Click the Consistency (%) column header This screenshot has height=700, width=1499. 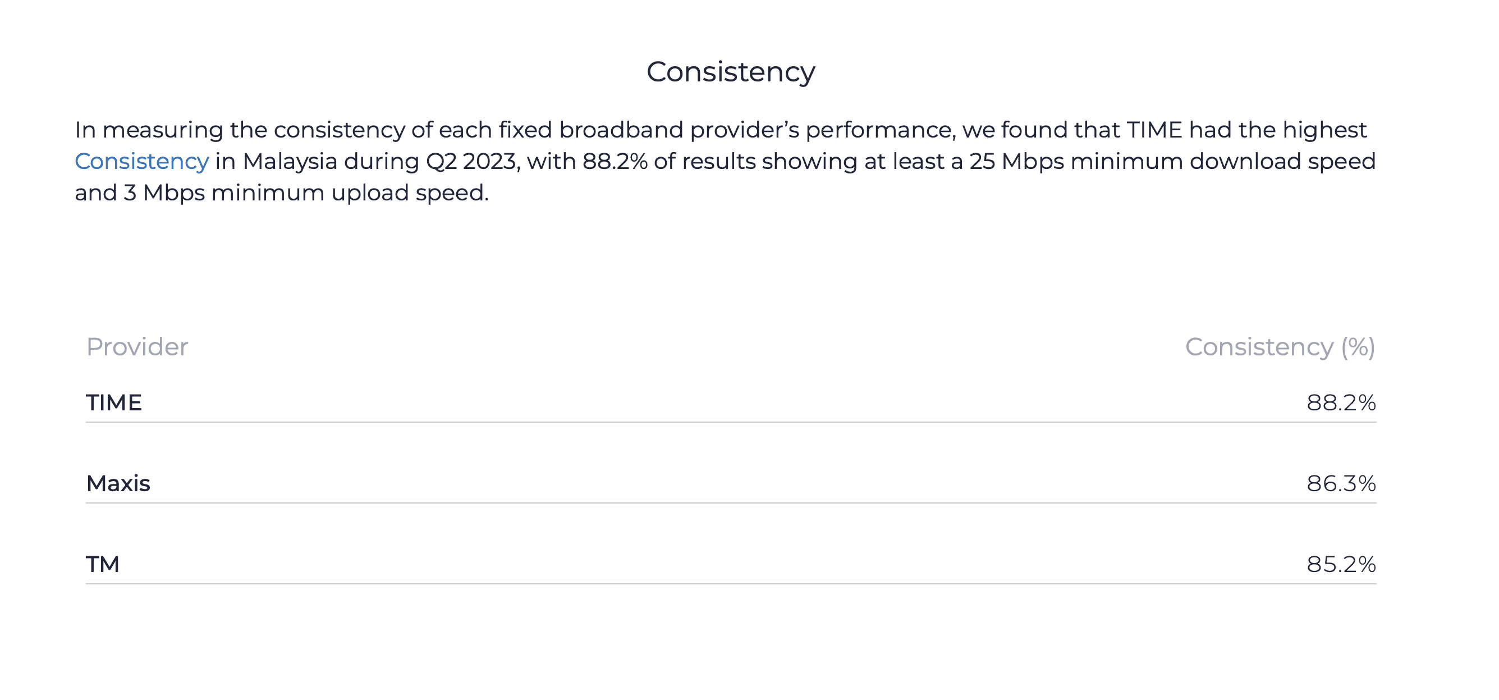1280,347
